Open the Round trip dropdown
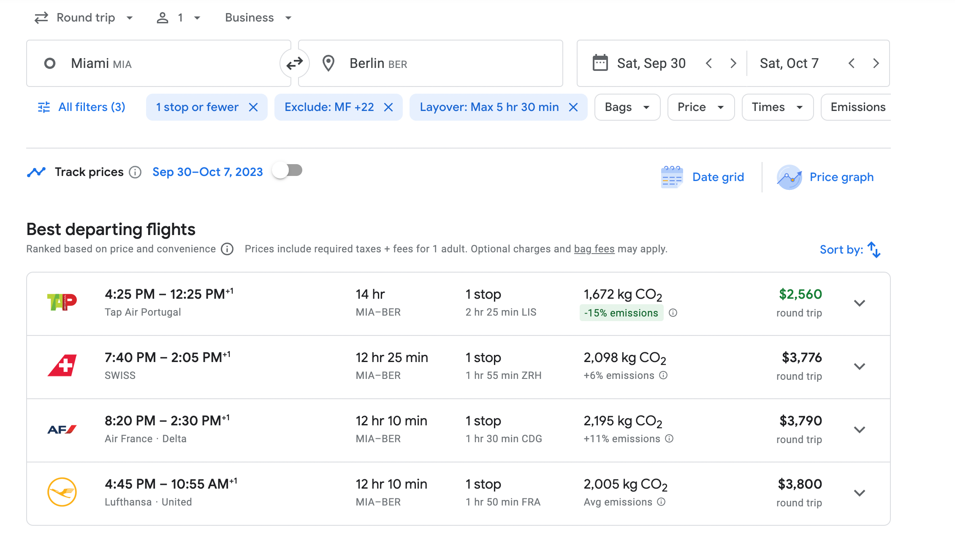The width and height of the screenshot is (955, 546). (x=84, y=18)
